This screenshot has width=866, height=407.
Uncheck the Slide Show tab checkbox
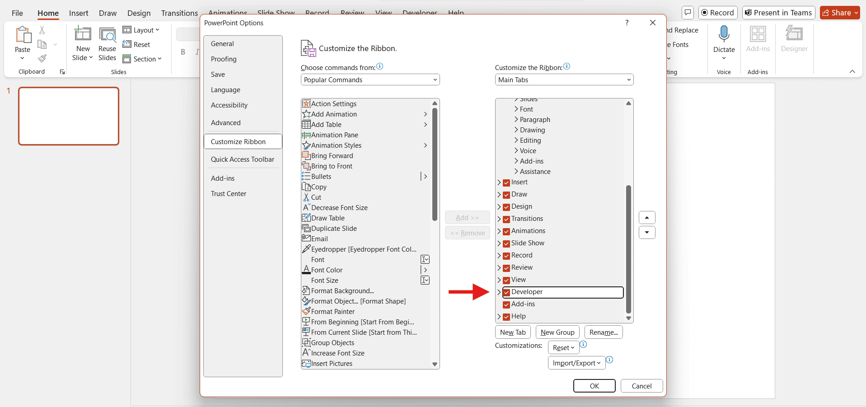[506, 243]
